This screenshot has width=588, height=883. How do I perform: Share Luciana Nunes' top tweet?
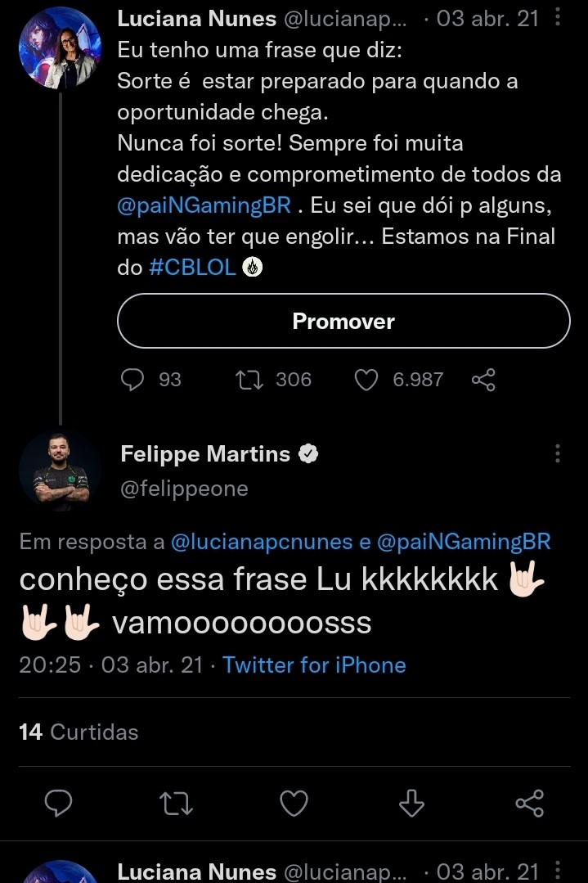[483, 380]
